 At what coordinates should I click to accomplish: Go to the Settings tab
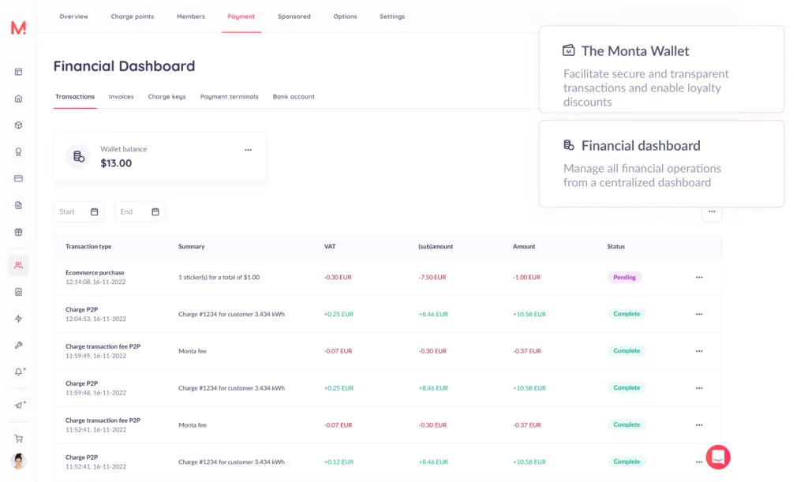(x=392, y=17)
